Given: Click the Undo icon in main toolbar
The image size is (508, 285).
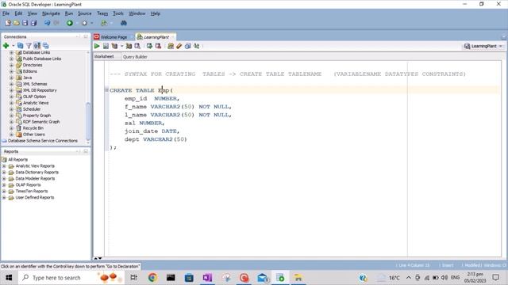Looking at the screenshot, I should tap(48, 23).
